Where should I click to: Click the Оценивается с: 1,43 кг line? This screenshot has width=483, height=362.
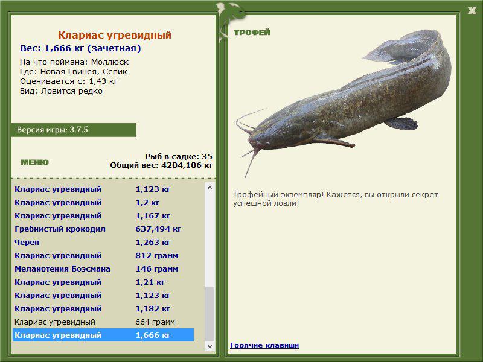pos(69,81)
